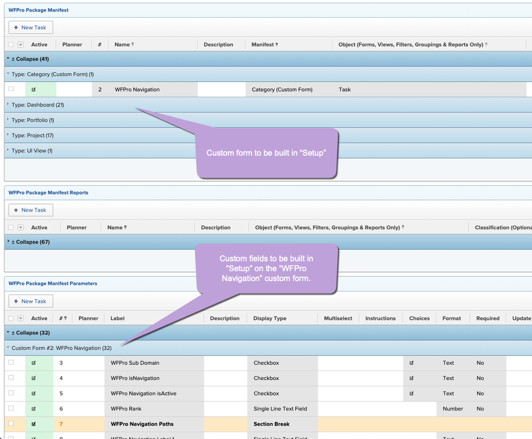Click the Active checkmark icon for WFPro Navigation
This screenshot has height=439, width=532.
click(x=34, y=89)
